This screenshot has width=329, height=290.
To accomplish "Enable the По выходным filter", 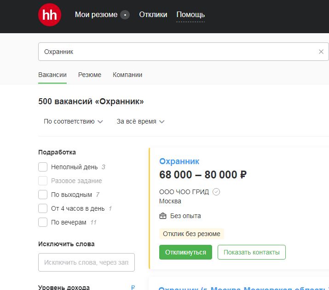I will tap(43, 195).
